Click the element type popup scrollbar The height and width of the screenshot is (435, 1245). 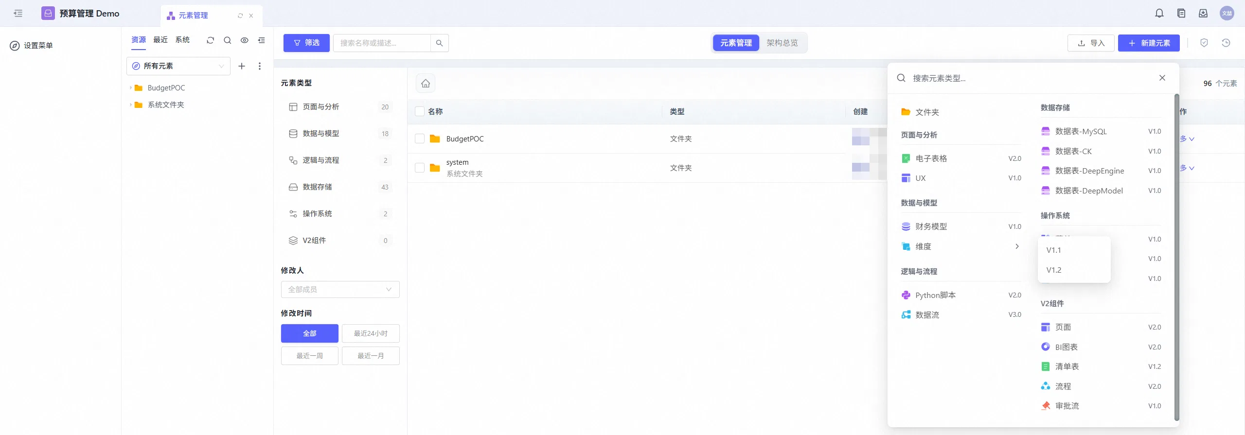click(1177, 258)
